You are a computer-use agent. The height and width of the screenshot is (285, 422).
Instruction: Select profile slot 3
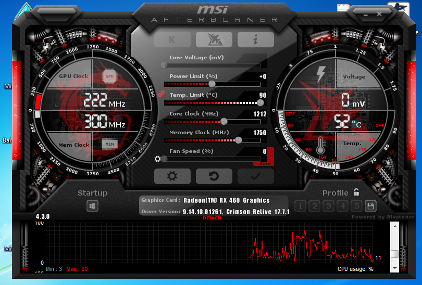[328, 206]
